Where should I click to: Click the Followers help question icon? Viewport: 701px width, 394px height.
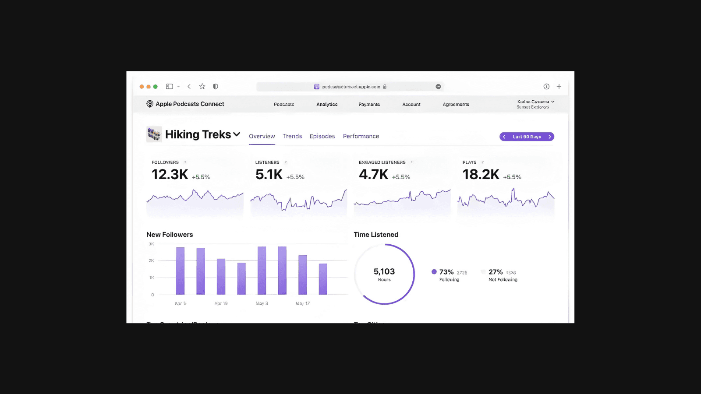(x=185, y=162)
